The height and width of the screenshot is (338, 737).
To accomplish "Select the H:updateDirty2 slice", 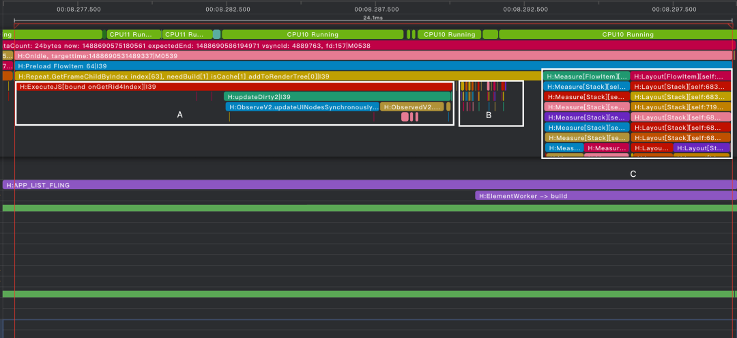I will (337, 97).
